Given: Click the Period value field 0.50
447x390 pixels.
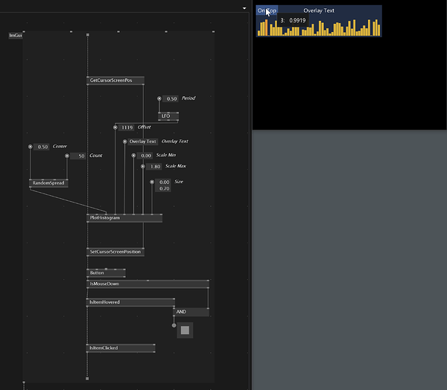Looking at the screenshot, I should [x=171, y=98].
